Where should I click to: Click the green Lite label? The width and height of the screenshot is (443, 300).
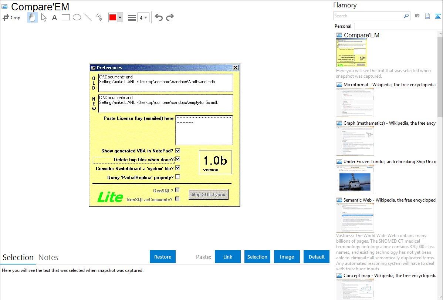[x=110, y=197]
